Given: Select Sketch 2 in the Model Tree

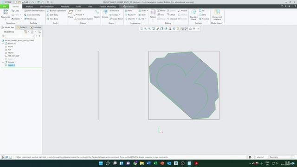Looking at the screenshot, I should [x=10, y=65].
